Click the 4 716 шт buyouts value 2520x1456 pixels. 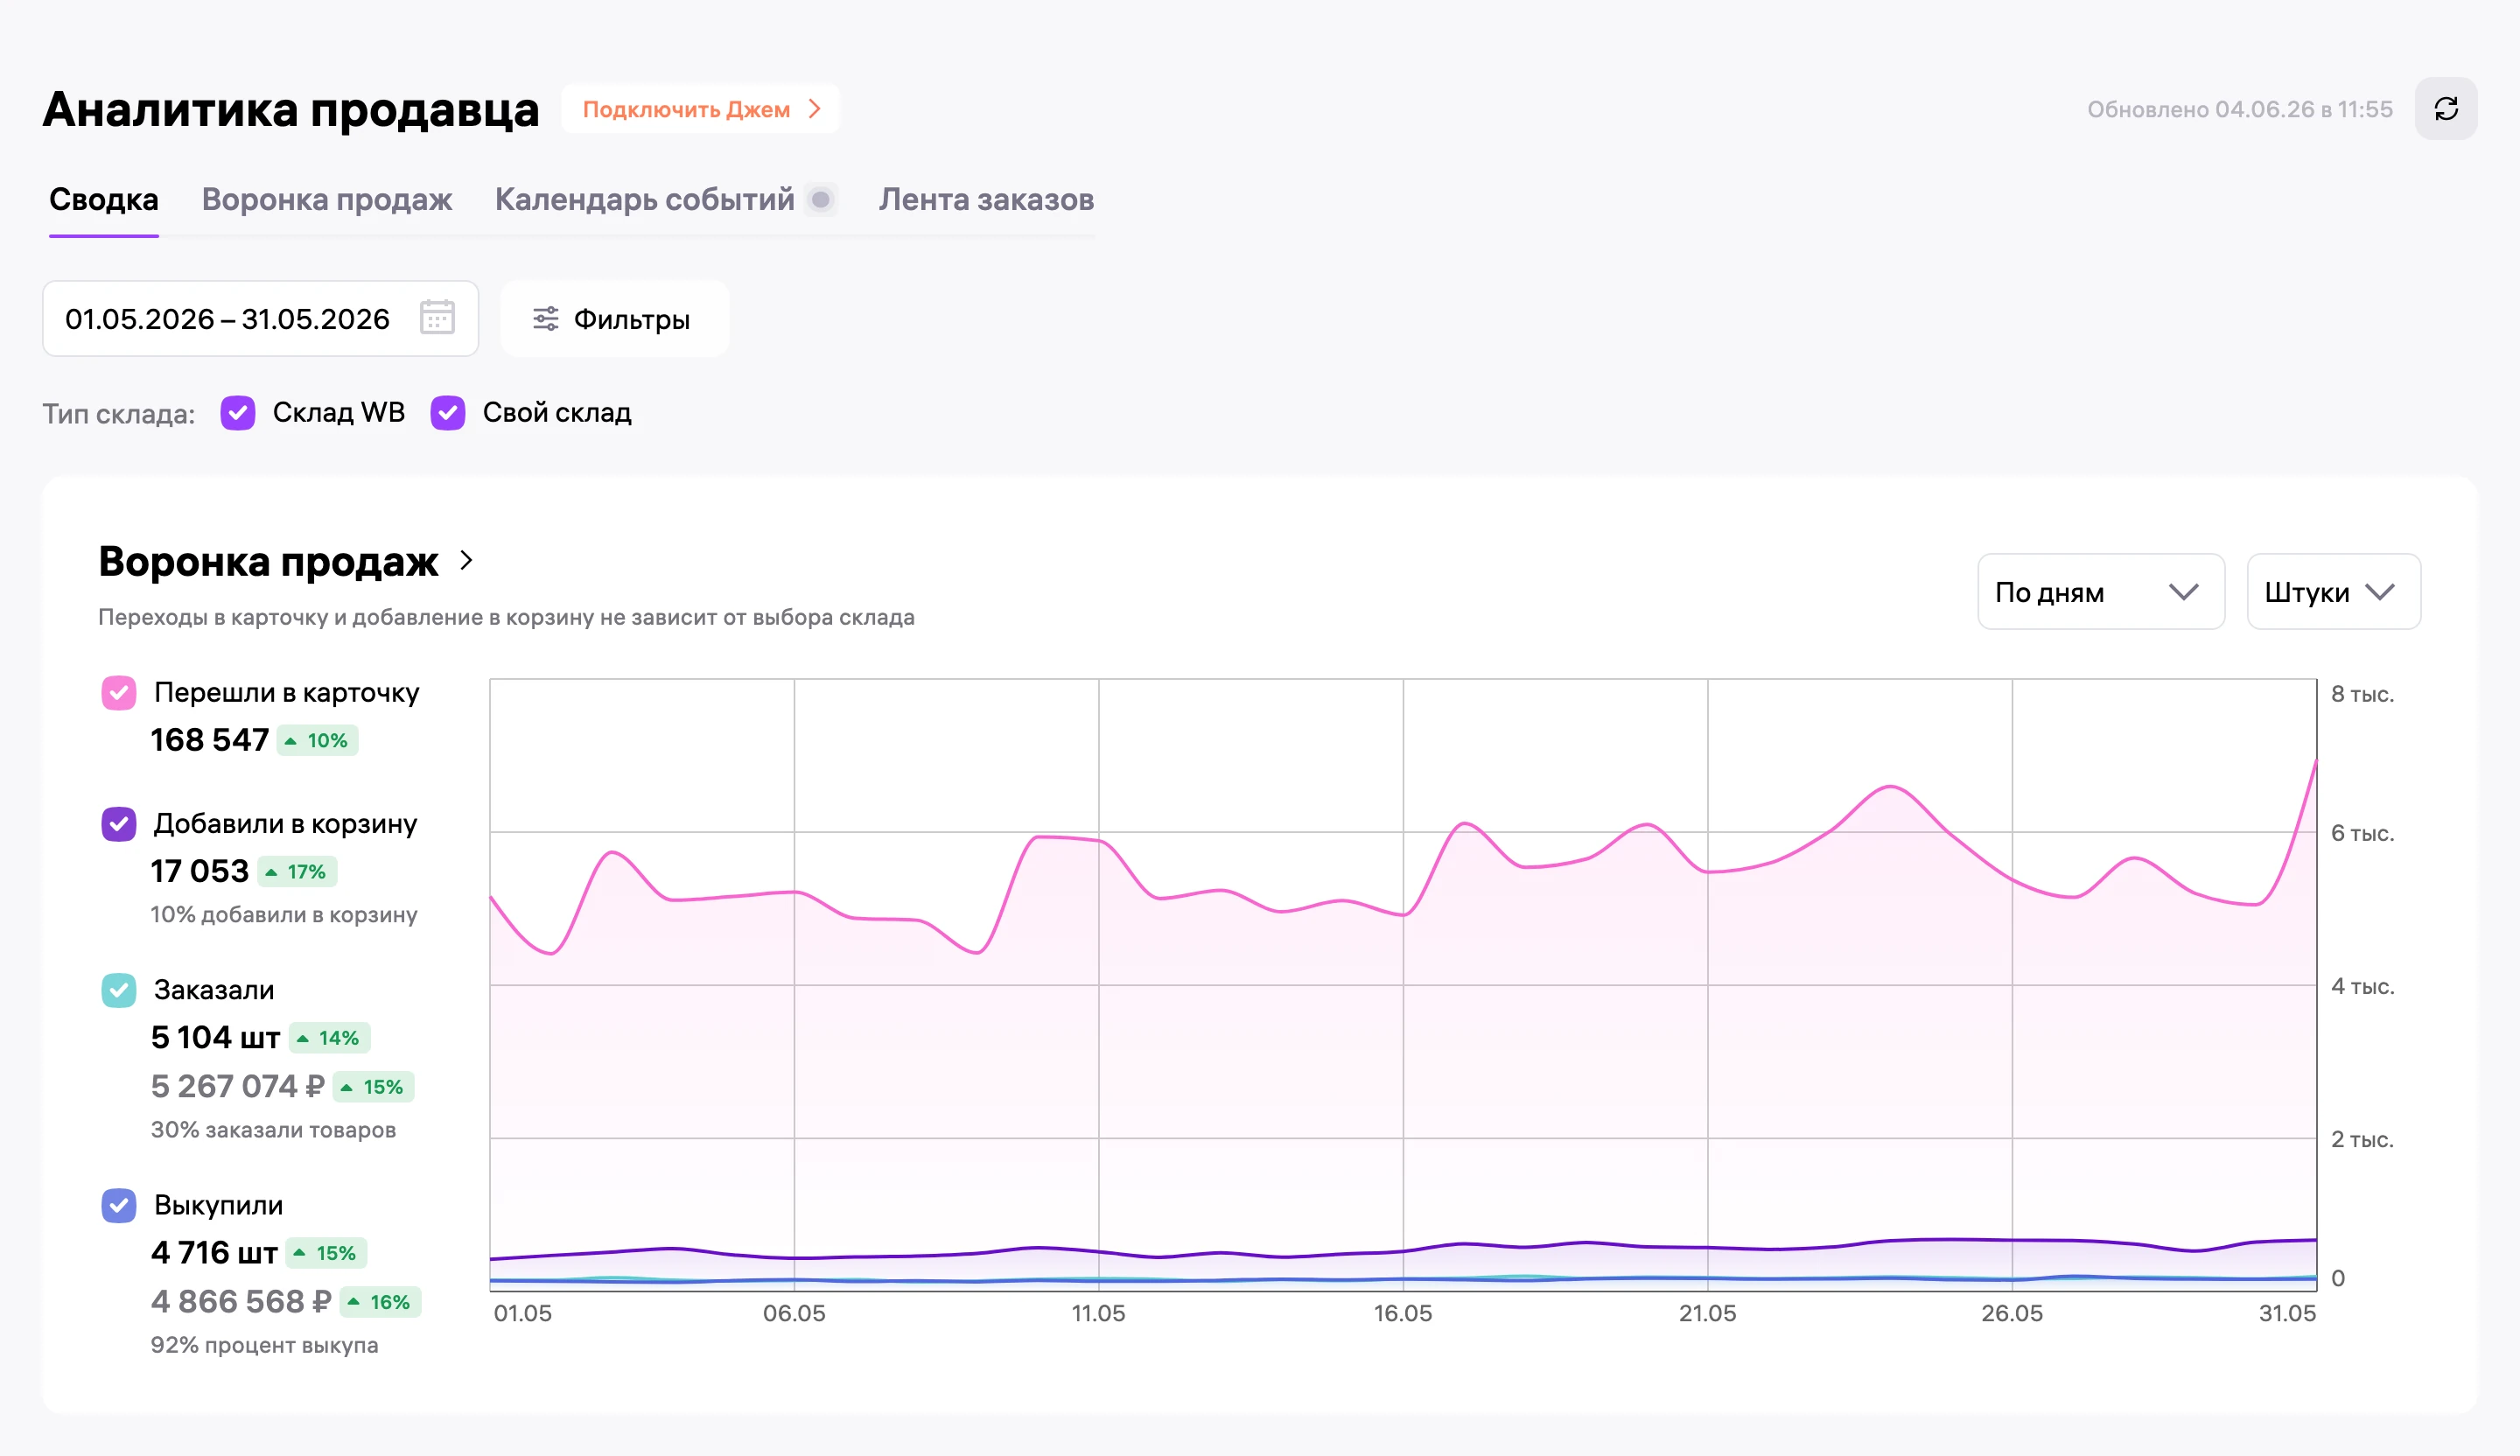[x=214, y=1253]
